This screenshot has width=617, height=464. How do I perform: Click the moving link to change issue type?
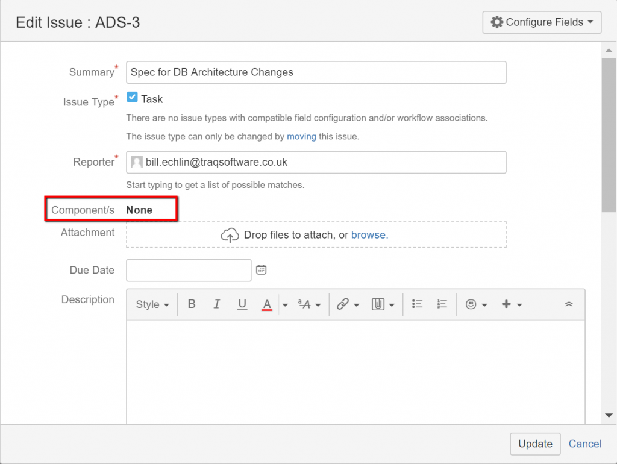tap(301, 136)
